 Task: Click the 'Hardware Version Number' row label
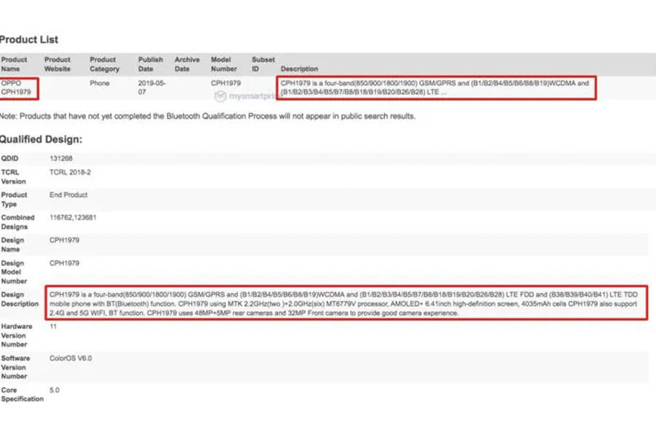16,335
